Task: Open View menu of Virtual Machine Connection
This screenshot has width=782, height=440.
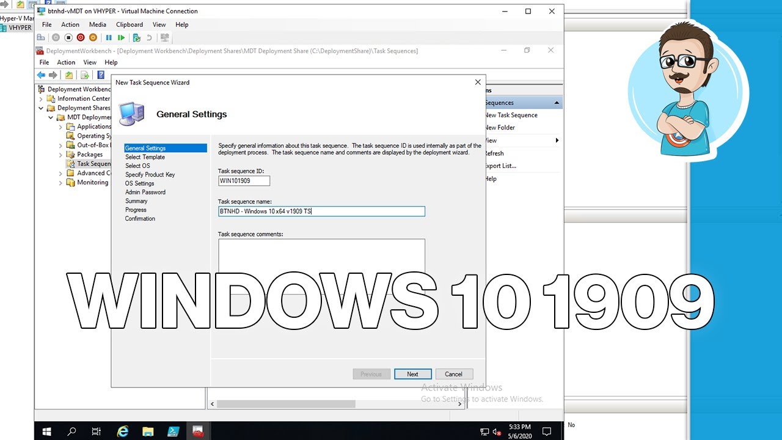Action: tap(159, 24)
